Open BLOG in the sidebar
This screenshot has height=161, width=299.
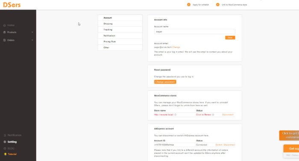tap(11, 149)
